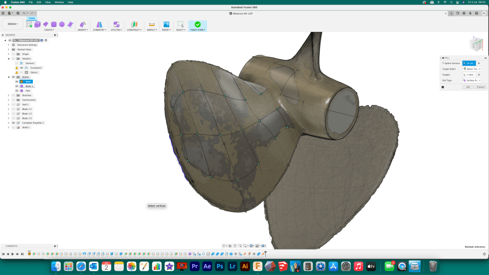Toggle visibility of Hub body
The image size is (489, 275).
coord(17,91)
